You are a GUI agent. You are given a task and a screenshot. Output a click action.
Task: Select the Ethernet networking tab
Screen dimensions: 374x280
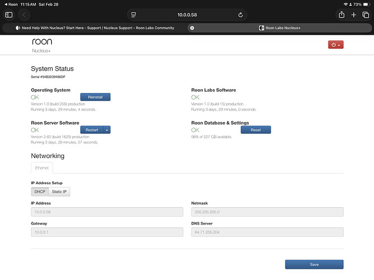coord(42,167)
